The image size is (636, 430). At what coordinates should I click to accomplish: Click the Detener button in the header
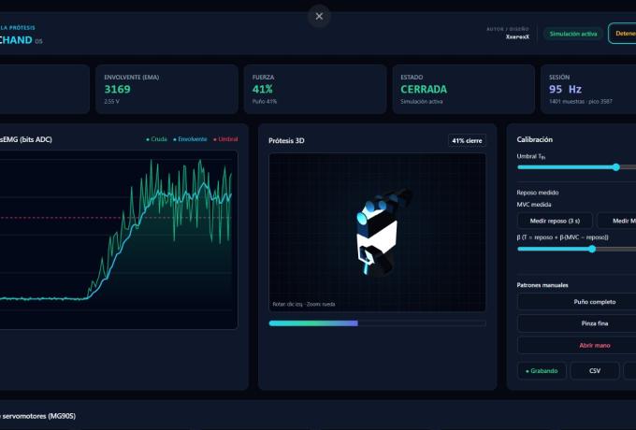tap(623, 34)
